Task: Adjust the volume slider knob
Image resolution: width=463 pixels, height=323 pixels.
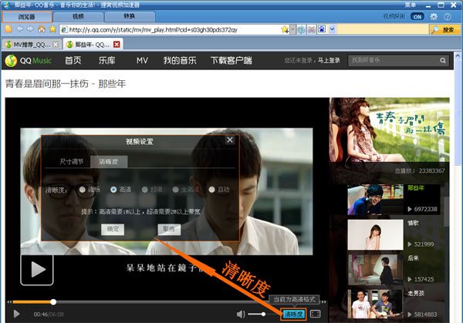Action: pyautogui.click(x=263, y=315)
